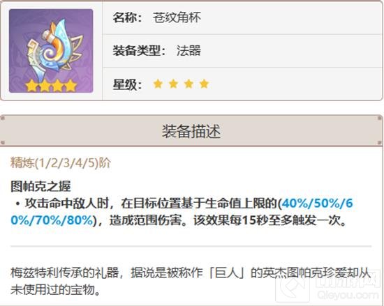Click the 苍纹角杯 weapon icon thumbnail
384x306 pixels.
click(51, 51)
